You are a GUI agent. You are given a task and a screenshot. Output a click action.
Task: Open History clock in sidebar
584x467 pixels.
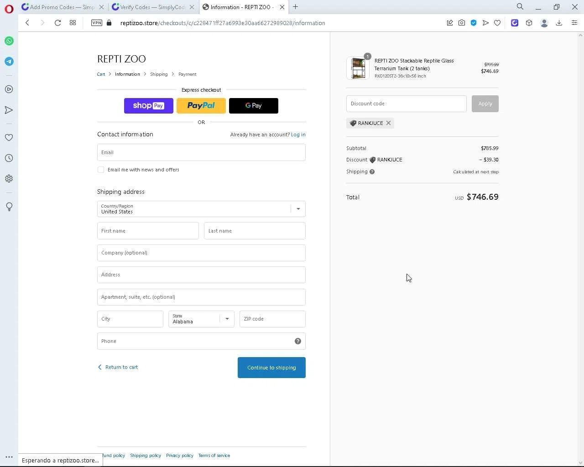[x=9, y=158]
